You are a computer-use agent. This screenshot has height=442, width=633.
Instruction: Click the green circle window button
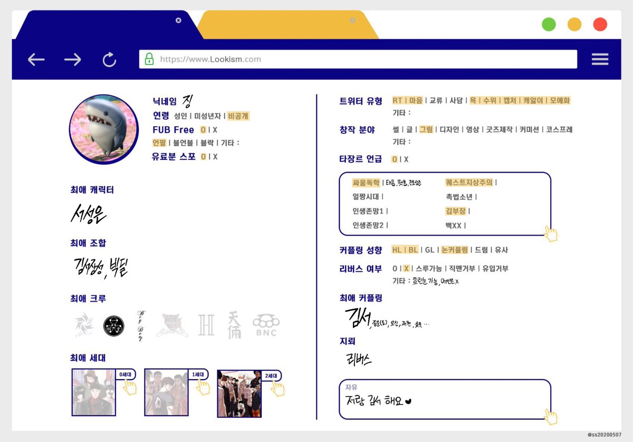(x=549, y=24)
